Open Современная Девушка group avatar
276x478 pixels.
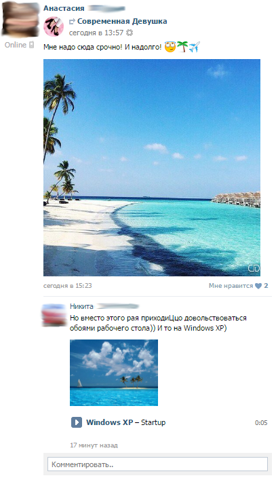54,26
